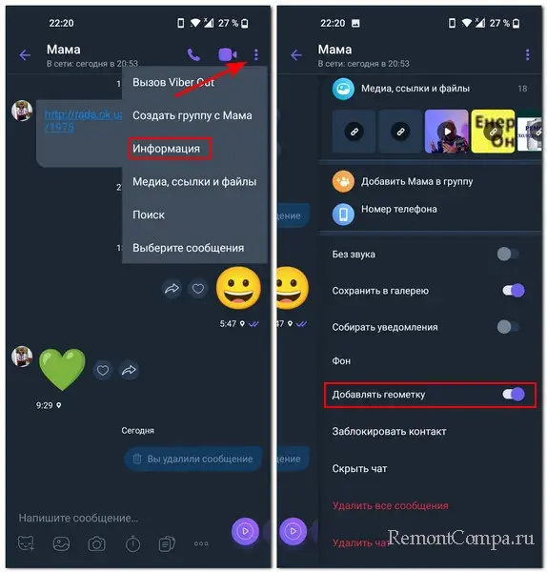Toggle the Без звука switch

click(508, 254)
